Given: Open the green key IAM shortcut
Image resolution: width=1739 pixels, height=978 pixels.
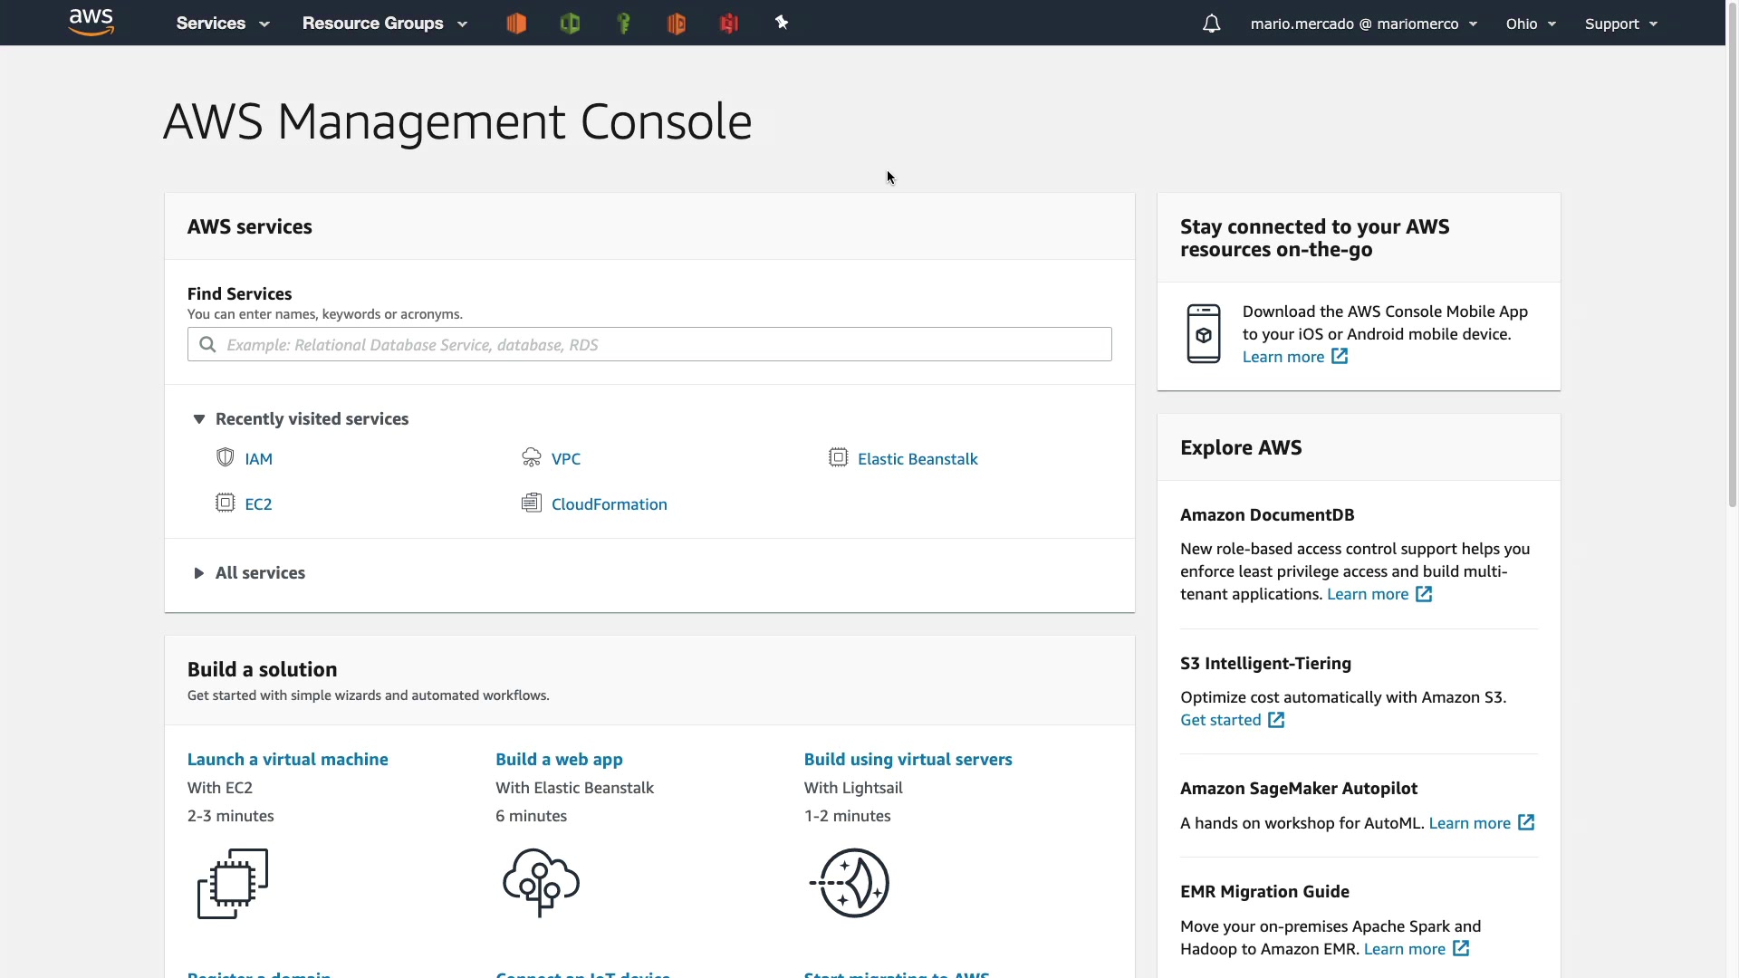Looking at the screenshot, I should pos(623,24).
